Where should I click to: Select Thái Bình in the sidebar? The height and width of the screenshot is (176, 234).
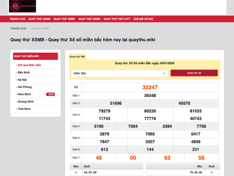(x=24, y=109)
